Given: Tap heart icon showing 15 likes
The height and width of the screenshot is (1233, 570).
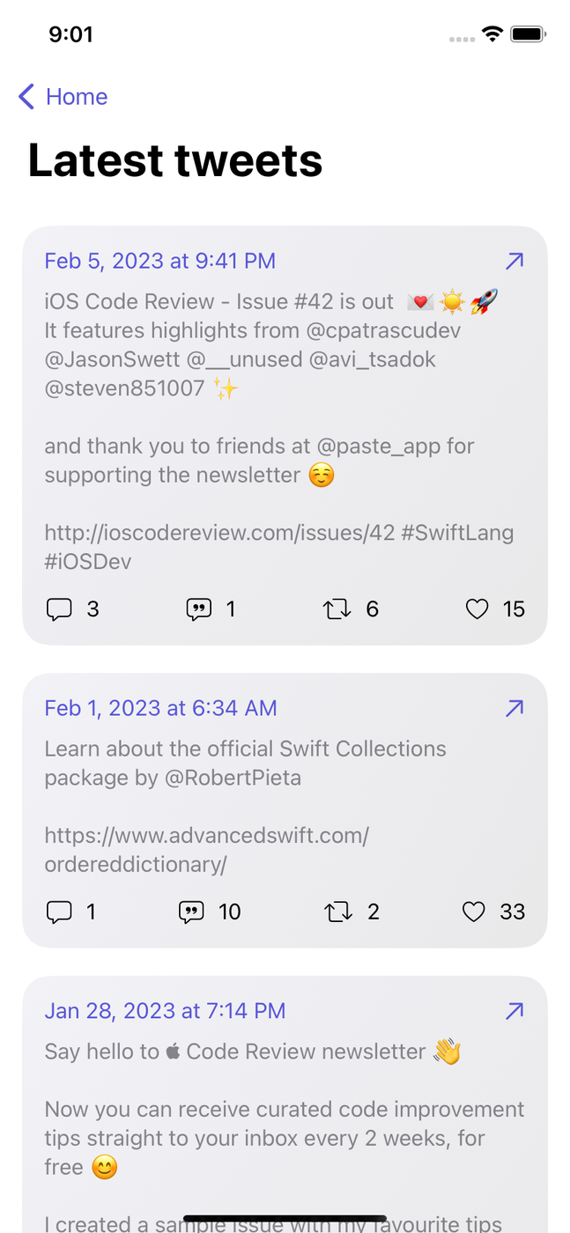Looking at the screenshot, I should coord(477,609).
